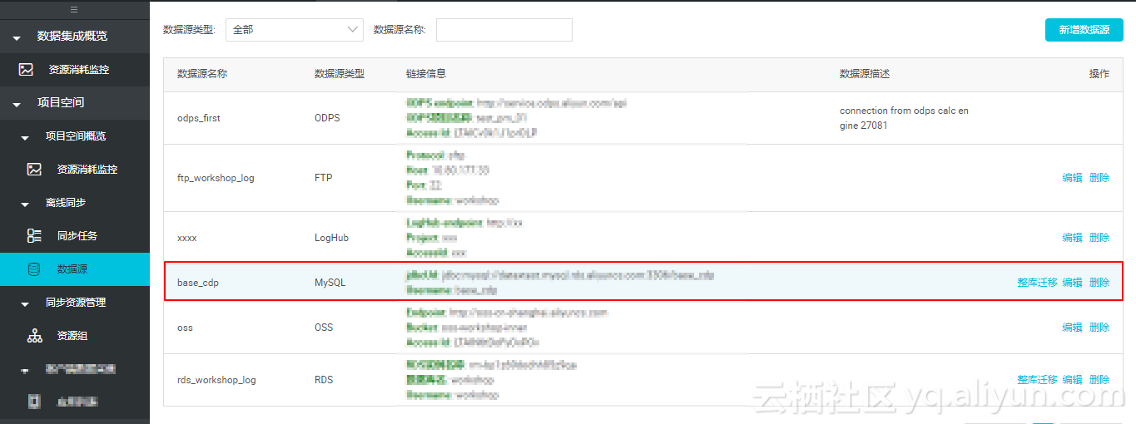Click the LogHub type cell
The image size is (1136, 424).
pos(331,238)
